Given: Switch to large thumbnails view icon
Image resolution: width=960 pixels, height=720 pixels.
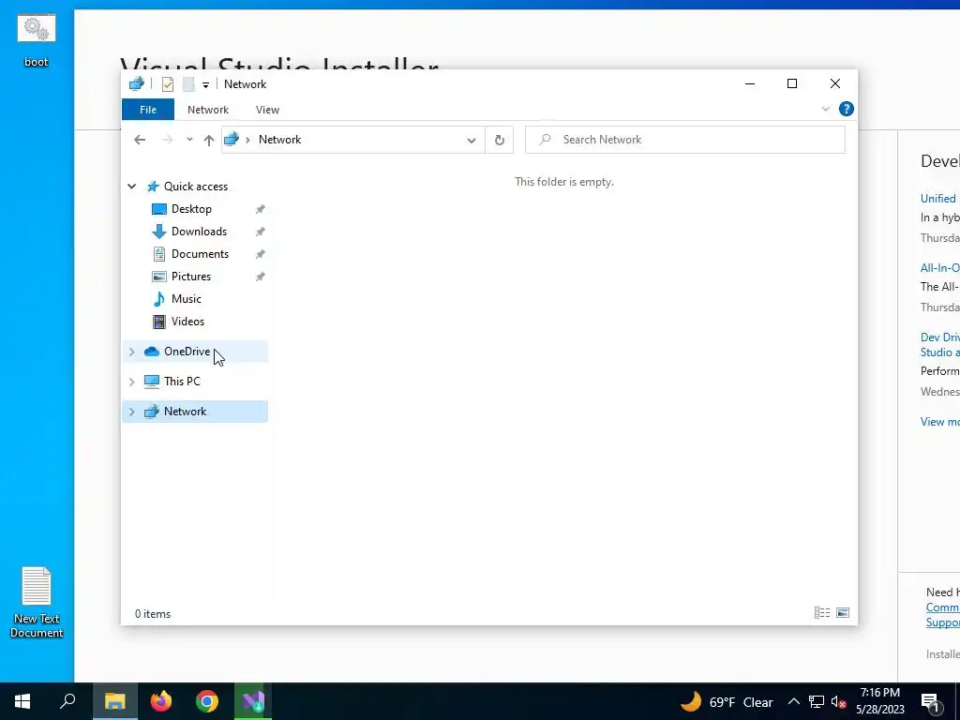Looking at the screenshot, I should (x=843, y=613).
